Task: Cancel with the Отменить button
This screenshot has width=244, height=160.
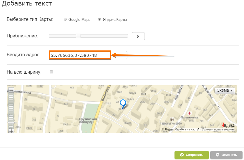Action: 226,155
